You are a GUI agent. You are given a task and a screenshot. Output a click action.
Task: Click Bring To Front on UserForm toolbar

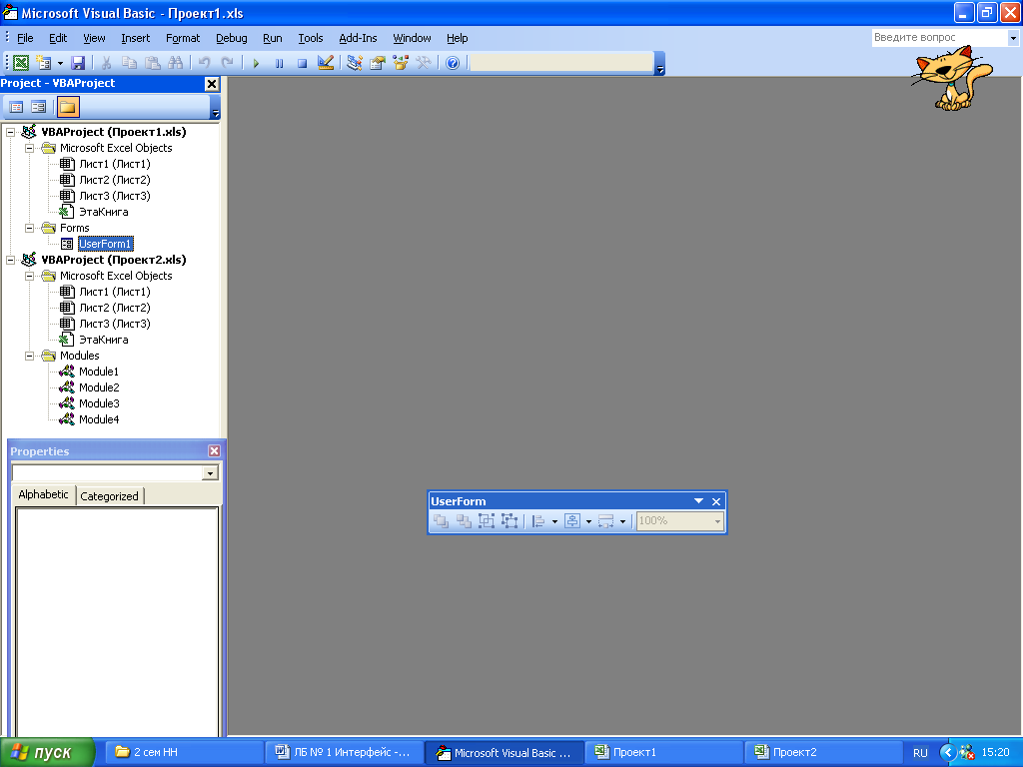[x=441, y=521]
